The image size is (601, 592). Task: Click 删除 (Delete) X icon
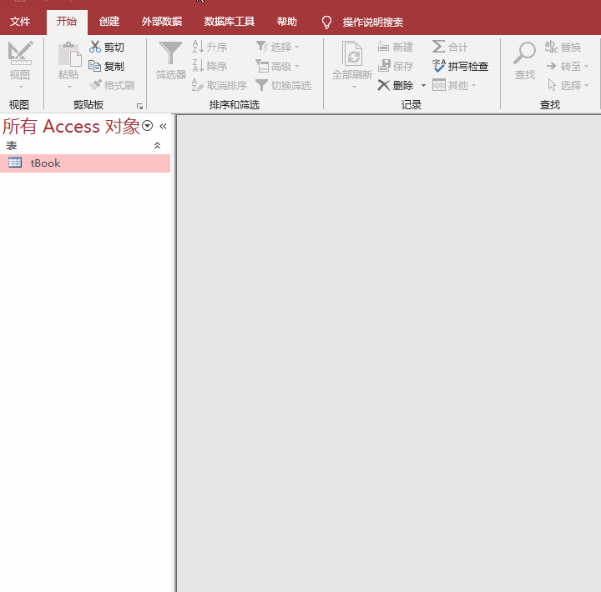384,85
